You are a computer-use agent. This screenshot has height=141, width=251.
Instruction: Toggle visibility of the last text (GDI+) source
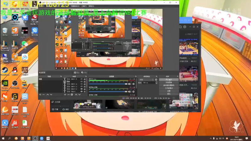coord(82,91)
